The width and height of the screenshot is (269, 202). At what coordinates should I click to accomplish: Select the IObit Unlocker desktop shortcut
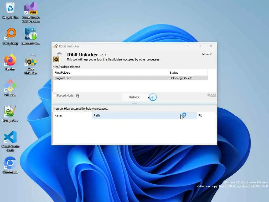point(30,64)
